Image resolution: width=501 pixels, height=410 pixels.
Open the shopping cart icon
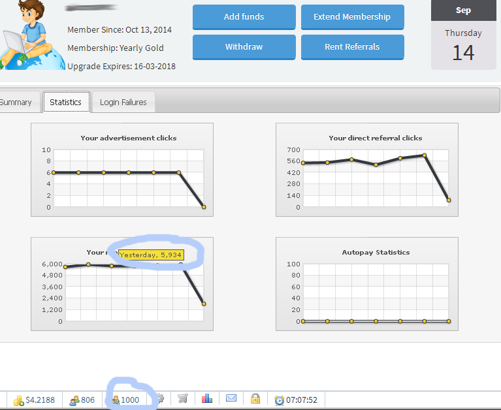tap(183, 399)
